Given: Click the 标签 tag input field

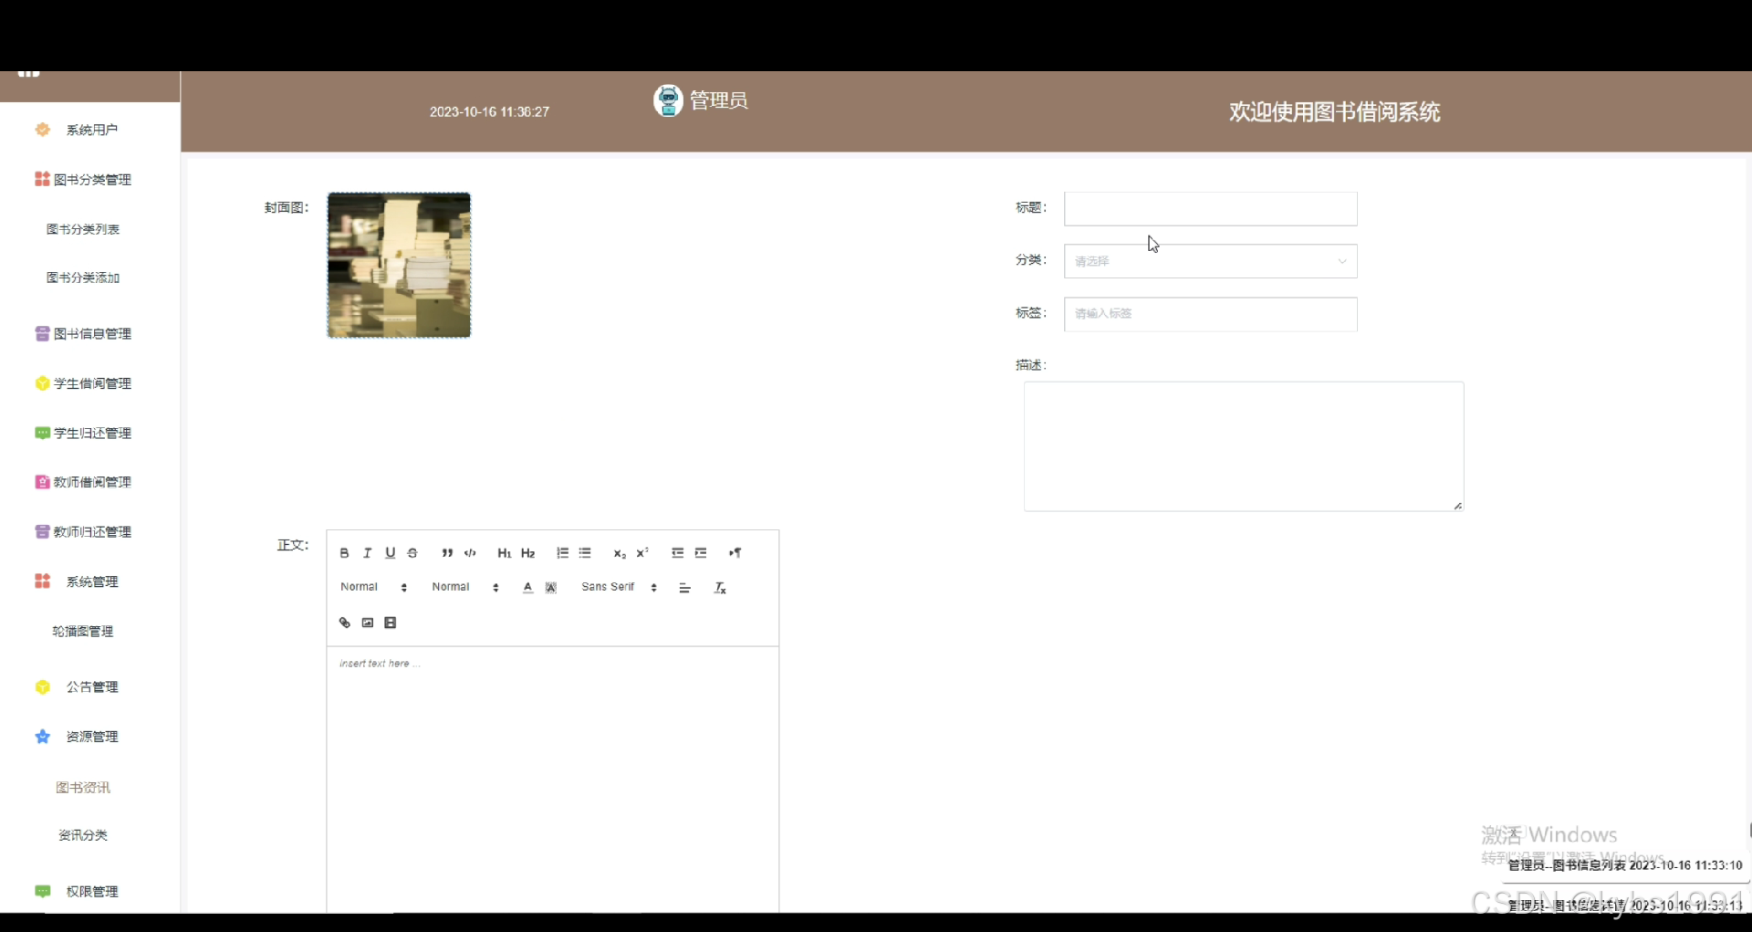Looking at the screenshot, I should tap(1210, 314).
